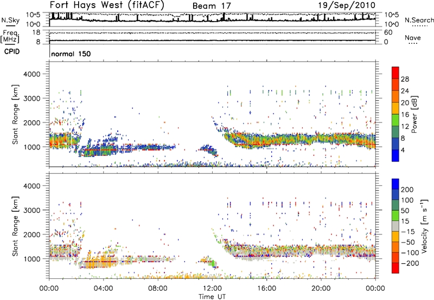
Task: Click the "N.Search" legend label
Action: (x=419, y=20)
